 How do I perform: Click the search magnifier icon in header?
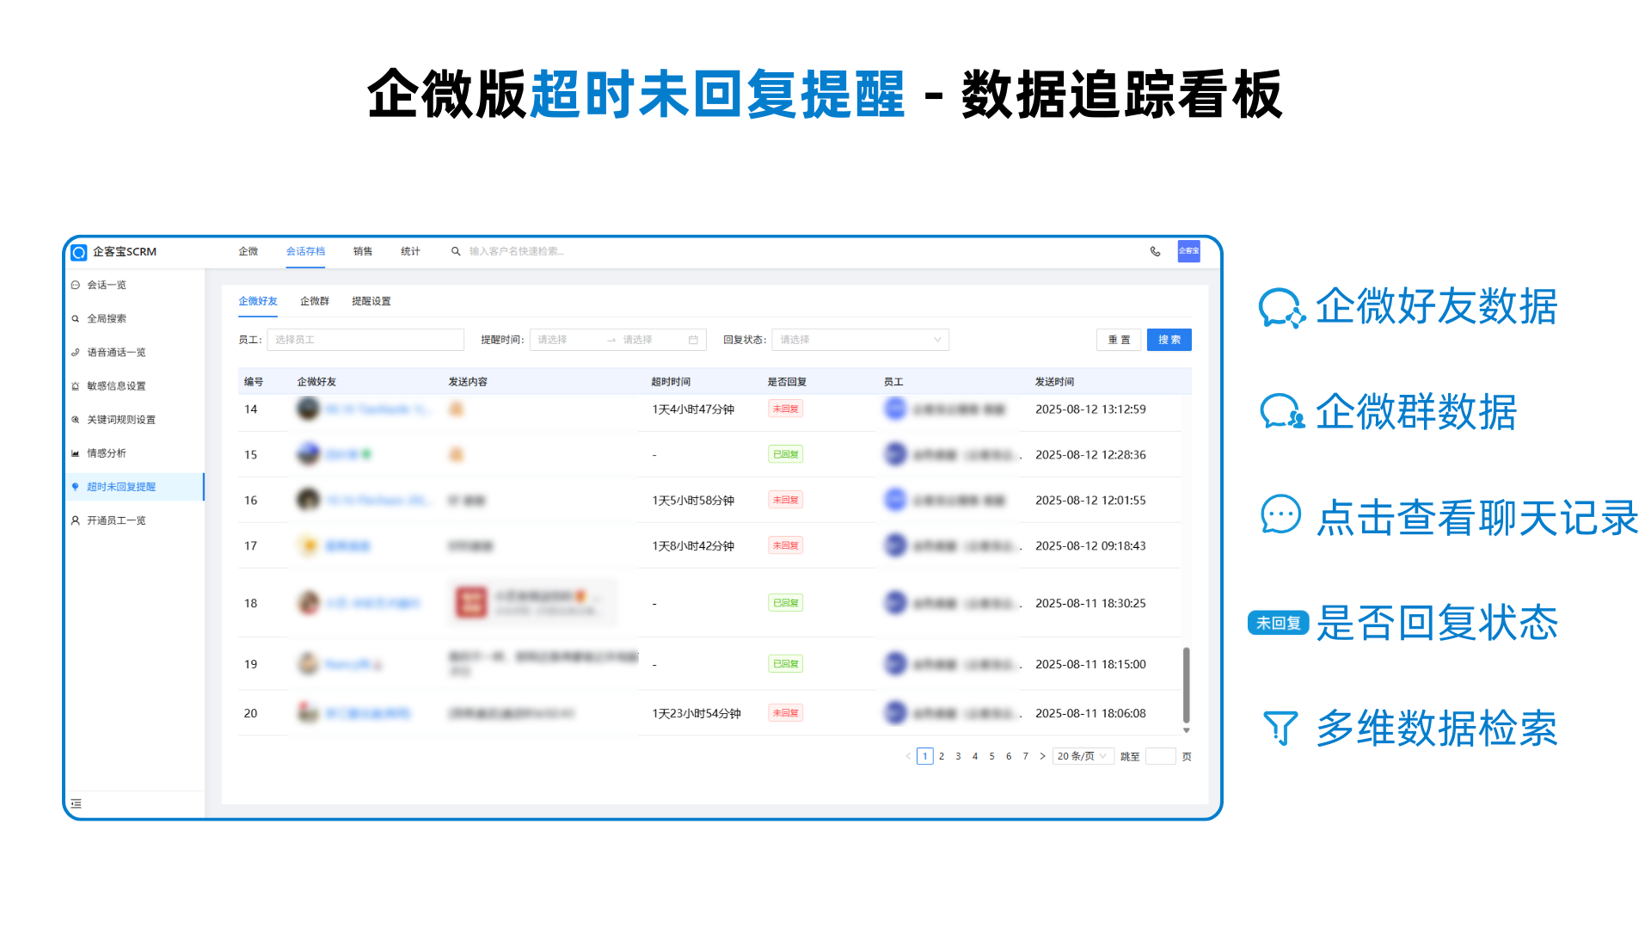click(456, 251)
